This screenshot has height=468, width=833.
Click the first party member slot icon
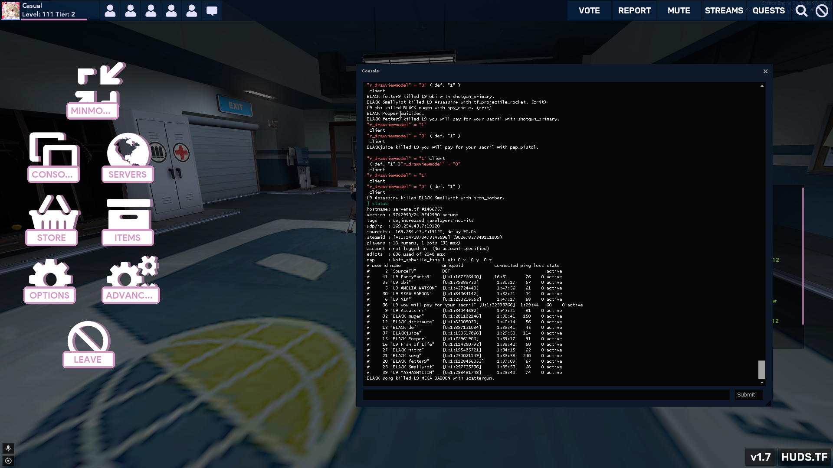(x=110, y=11)
